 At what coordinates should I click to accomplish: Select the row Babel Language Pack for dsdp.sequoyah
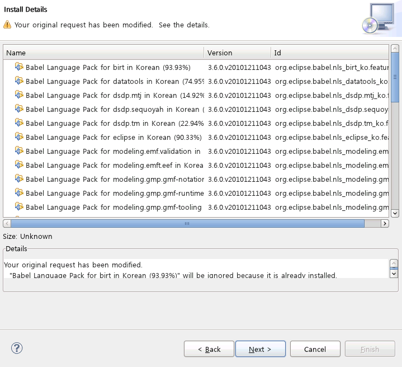[x=196, y=109]
